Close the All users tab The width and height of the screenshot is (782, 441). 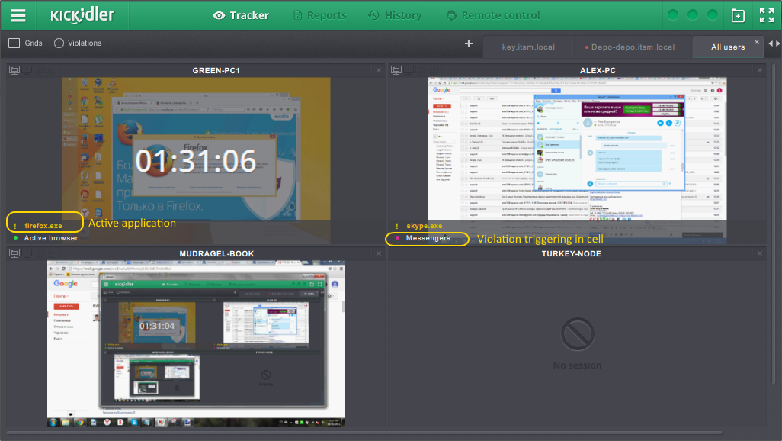757,42
